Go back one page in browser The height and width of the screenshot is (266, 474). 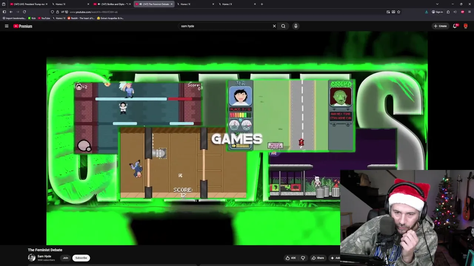click(11, 12)
